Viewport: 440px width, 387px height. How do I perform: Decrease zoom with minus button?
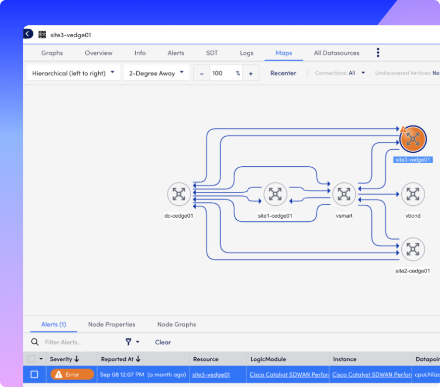click(x=202, y=73)
